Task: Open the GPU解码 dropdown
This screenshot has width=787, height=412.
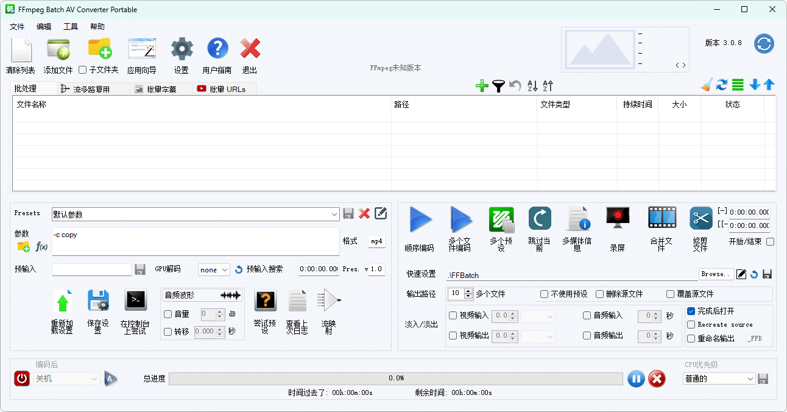Action: pos(214,269)
